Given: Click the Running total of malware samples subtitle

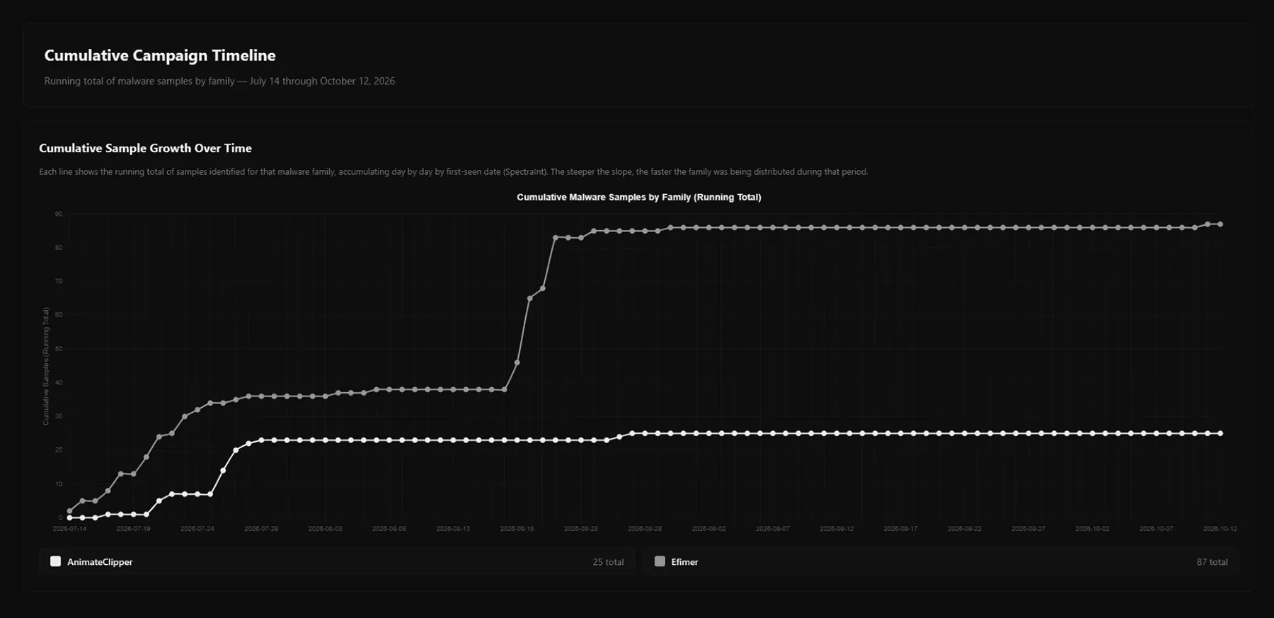Looking at the screenshot, I should point(219,81).
